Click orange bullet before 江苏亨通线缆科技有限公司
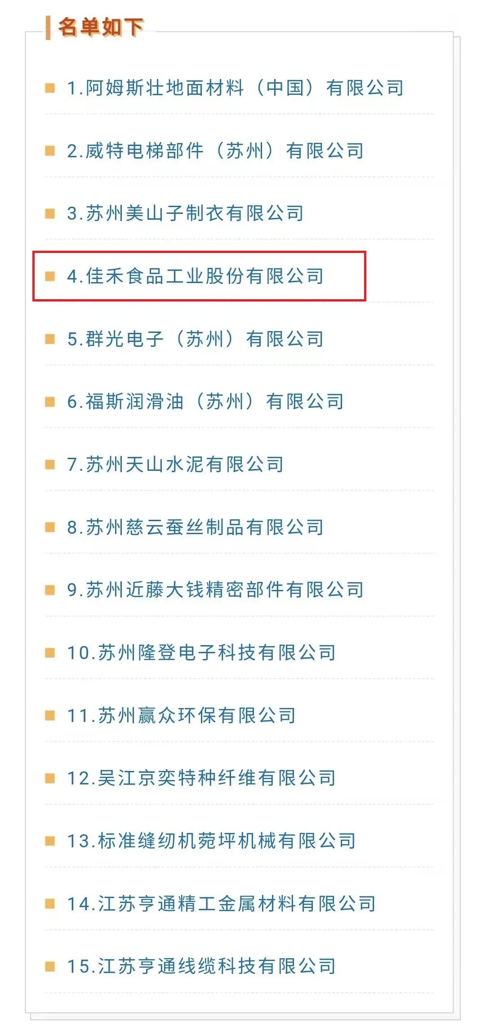 coord(50,966)
